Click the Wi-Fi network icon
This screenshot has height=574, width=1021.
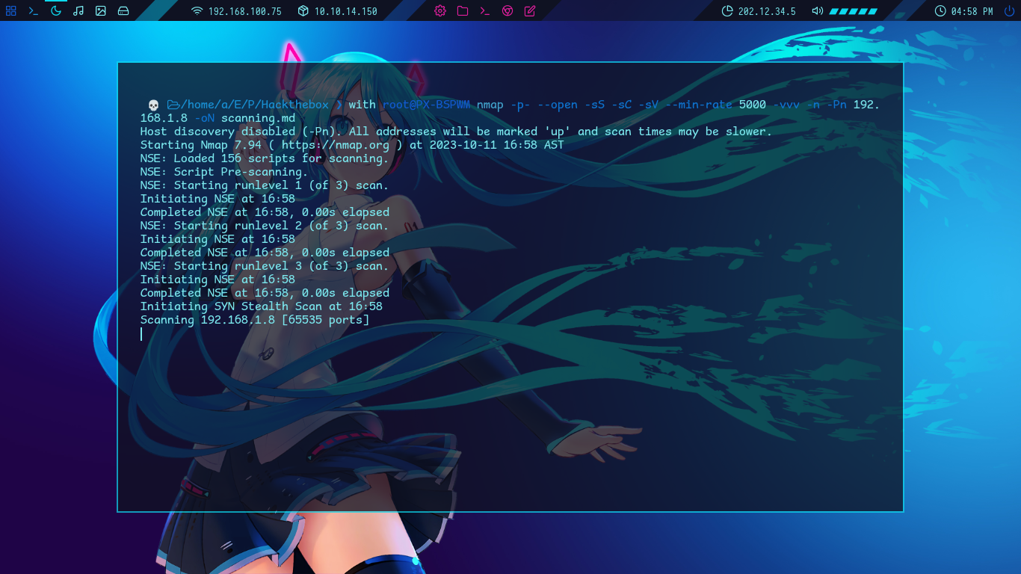point(197,10)
